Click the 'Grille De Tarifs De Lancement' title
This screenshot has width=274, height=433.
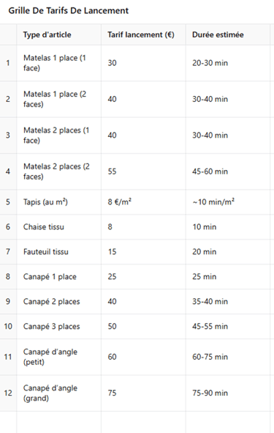68,10
